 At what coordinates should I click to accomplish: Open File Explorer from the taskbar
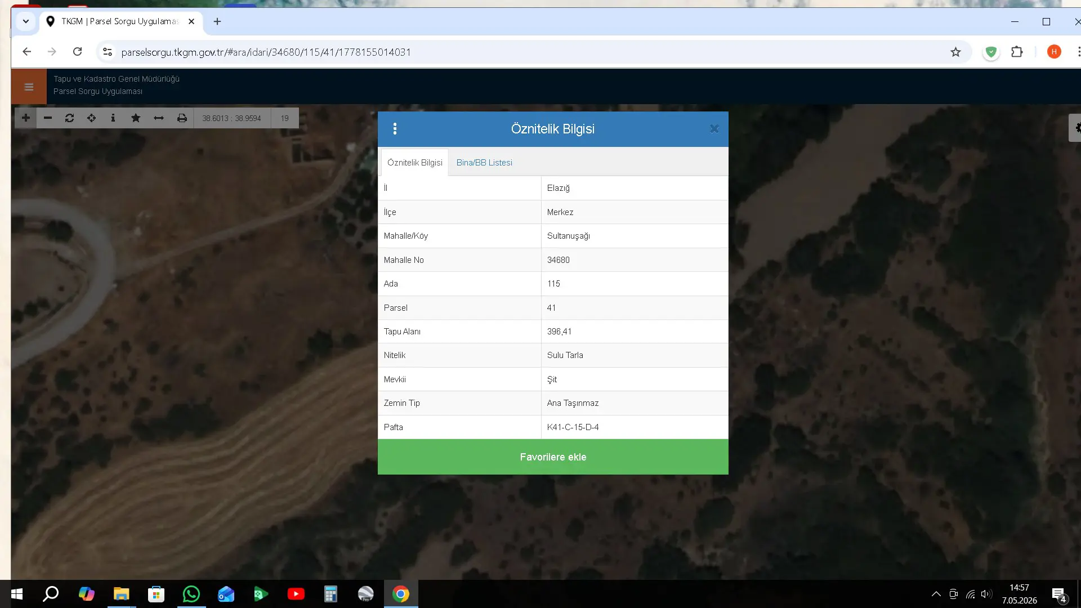pos(121,594)
